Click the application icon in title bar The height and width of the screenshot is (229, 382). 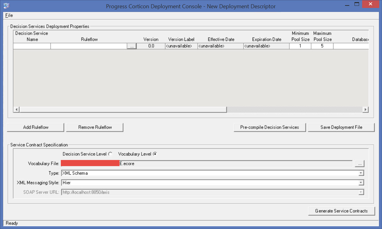point(6,5)
